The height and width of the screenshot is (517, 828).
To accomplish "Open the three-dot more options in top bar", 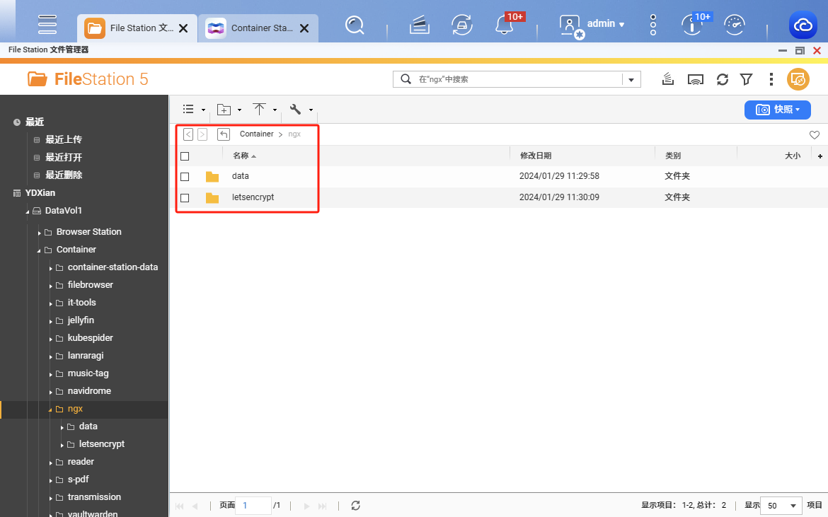I will [x=653, y=25].
